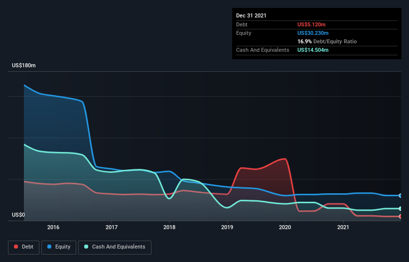Click the Debt label in tooltip
Screen dimensions: 409x262
pyautogui.click(x=242, y=24)
